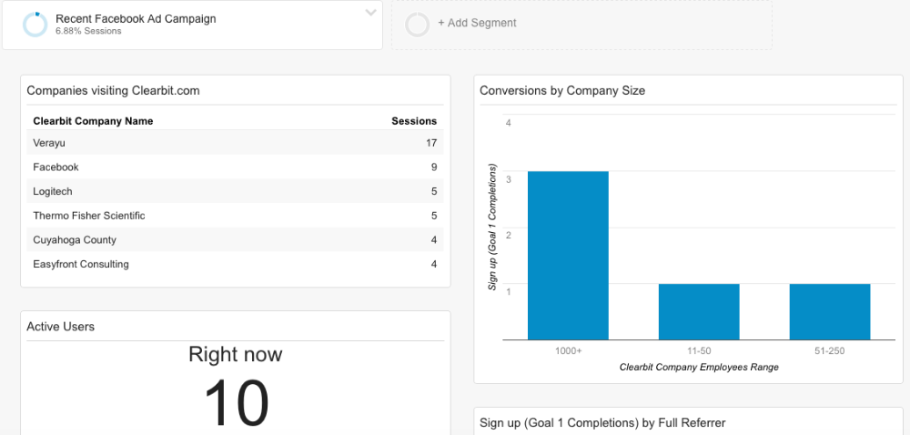This screenshot has width=910, height=435.
Task: Click the Clearbit Company Name column header
Action: point(93,121)
